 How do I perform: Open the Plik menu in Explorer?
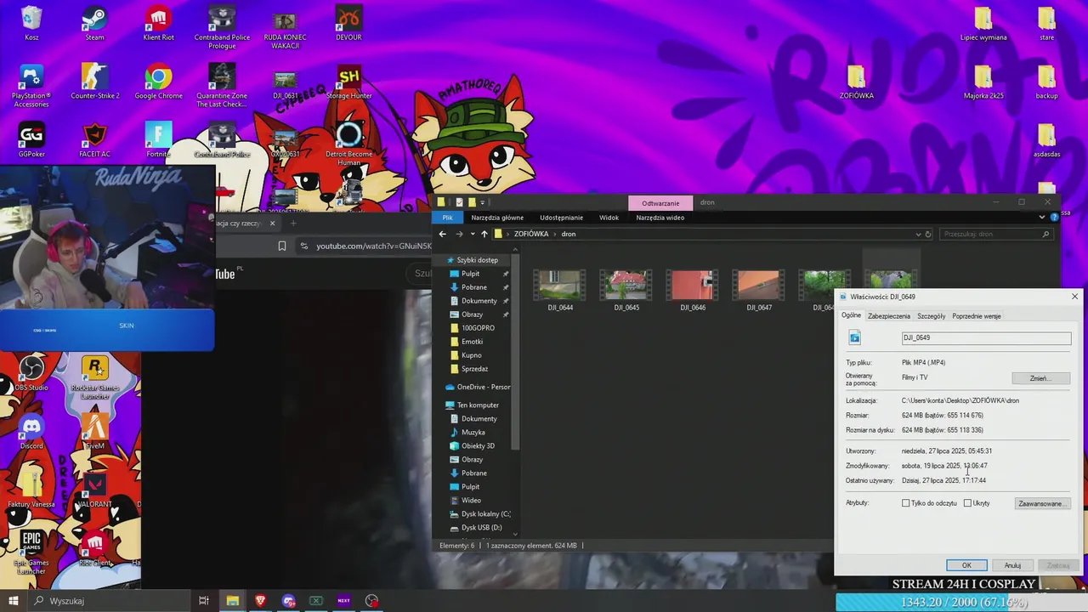coord(447,218)
